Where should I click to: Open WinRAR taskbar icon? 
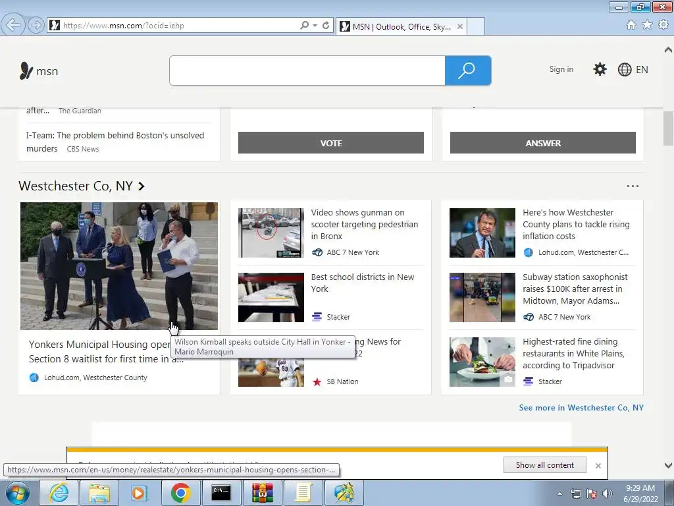coord(262,493)
